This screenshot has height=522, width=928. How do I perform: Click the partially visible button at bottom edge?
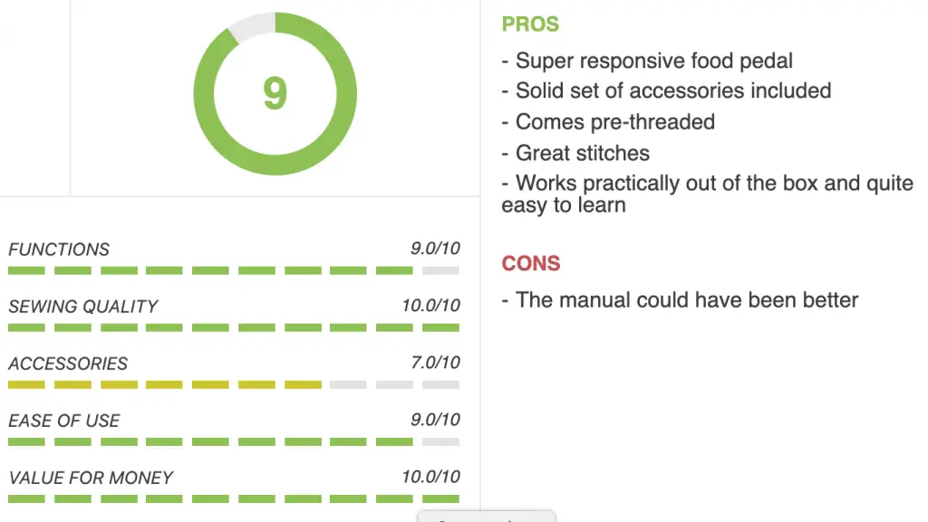tap(487, 517)
